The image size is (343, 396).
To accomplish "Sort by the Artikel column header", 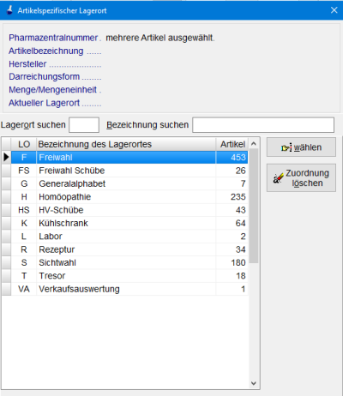I will tap(232, 144).
